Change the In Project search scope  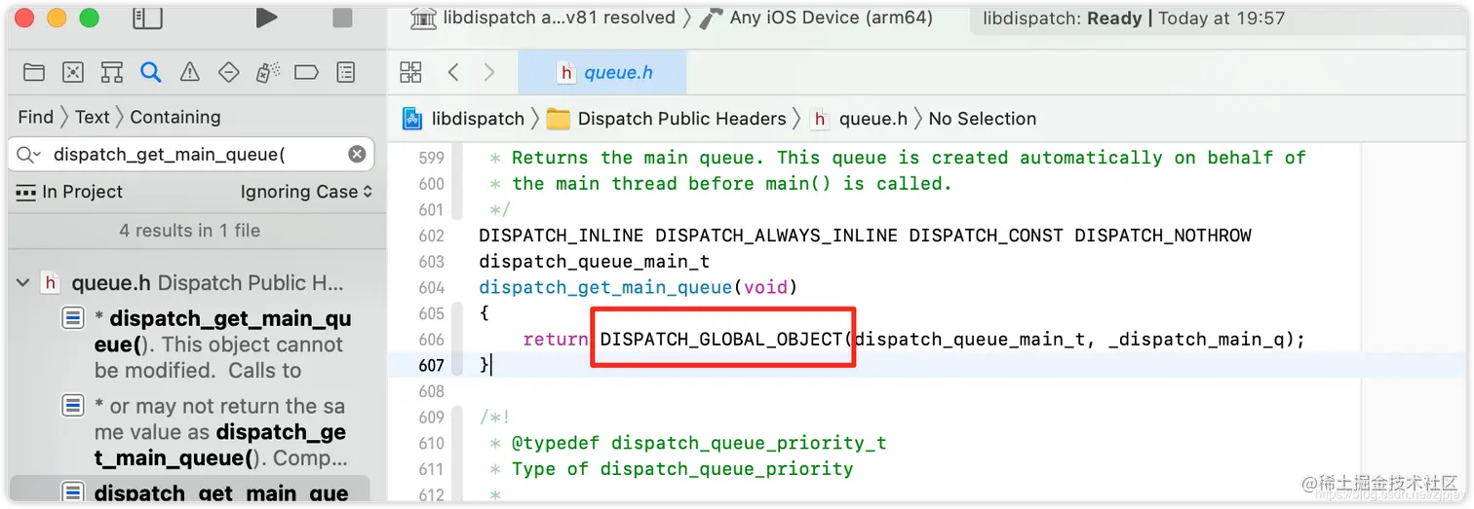coord(69,192)
